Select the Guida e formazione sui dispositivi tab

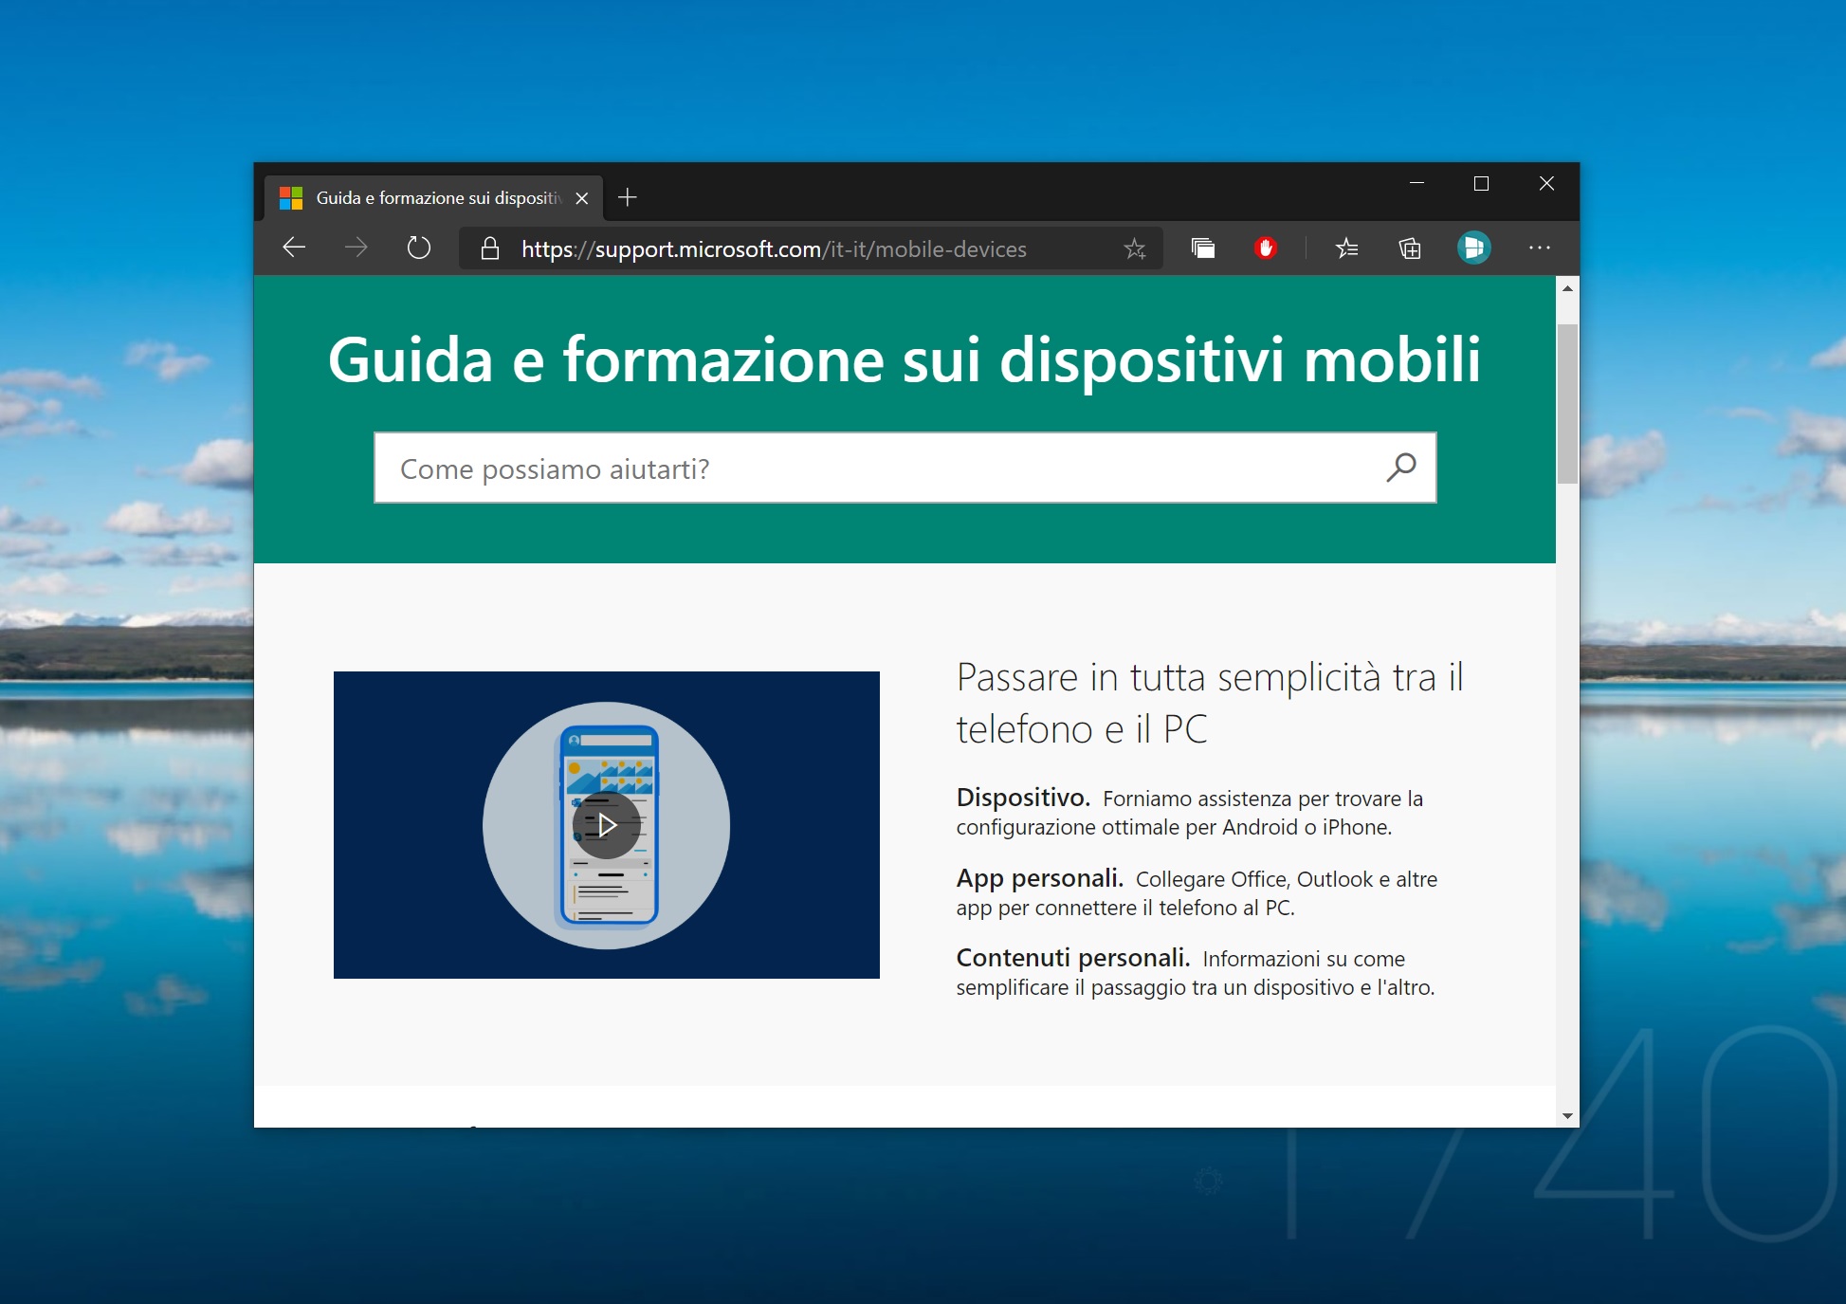click(433, 198)
